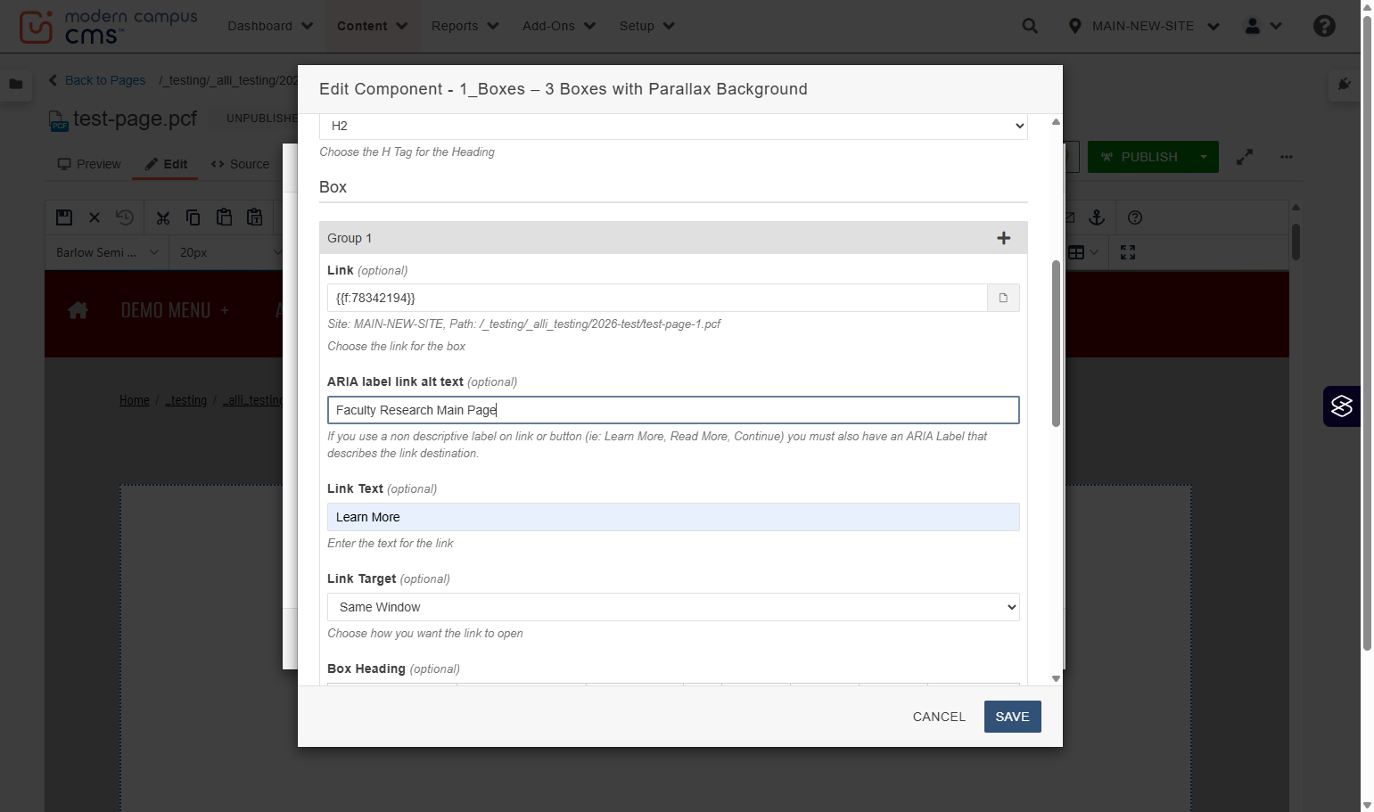Open the more actions ellipsis icon
Screen dimensions: 1374x812
1286,157
